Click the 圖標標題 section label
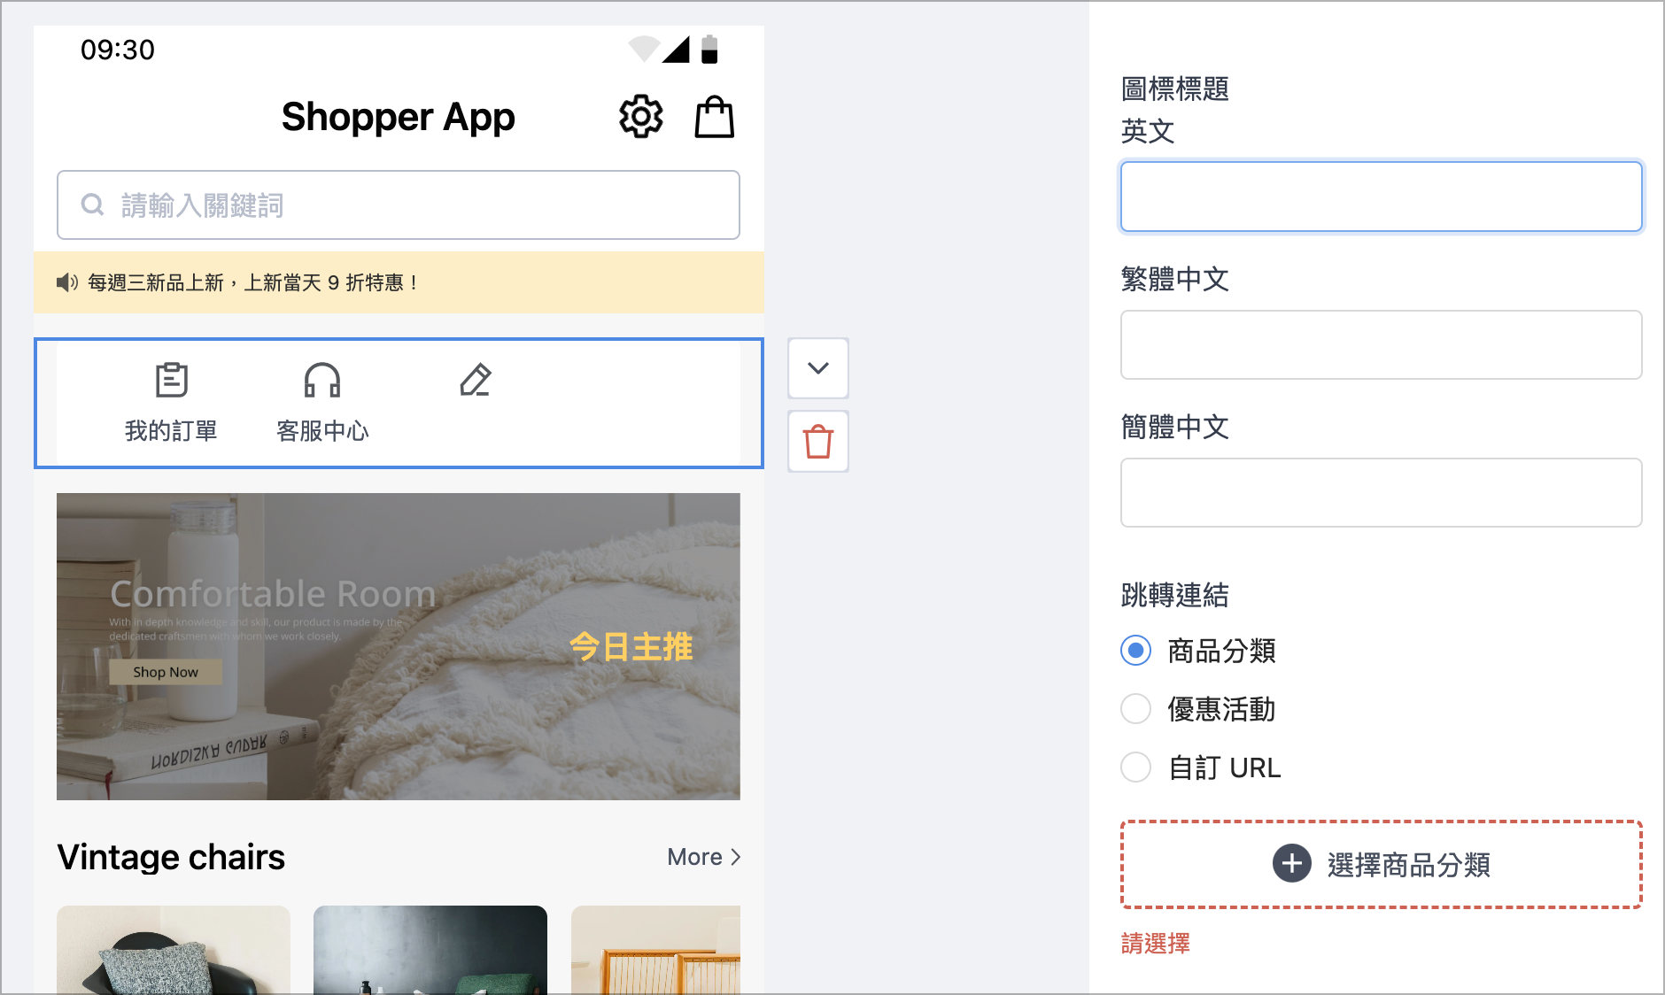 [x=1175, y=89]
